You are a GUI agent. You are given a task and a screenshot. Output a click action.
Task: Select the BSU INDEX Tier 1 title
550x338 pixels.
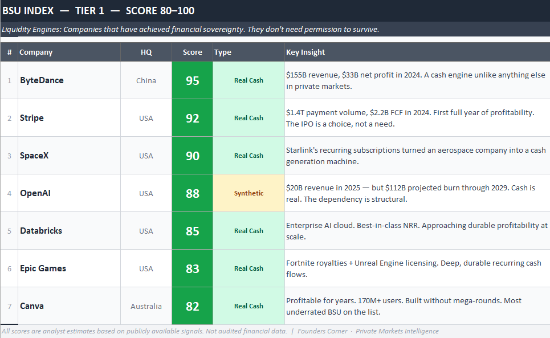pyautogui.click(x=98, y=10)
